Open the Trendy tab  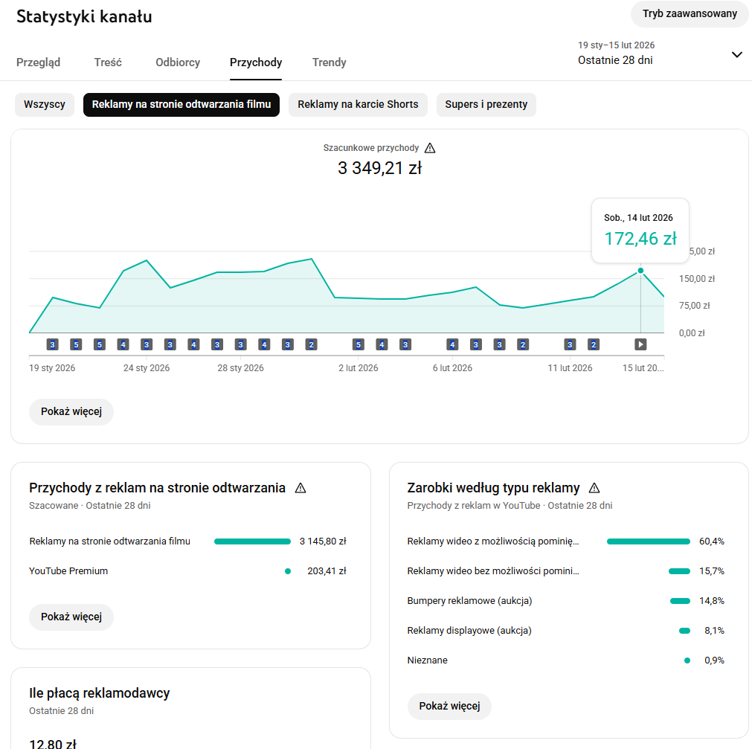coord(329,62)
